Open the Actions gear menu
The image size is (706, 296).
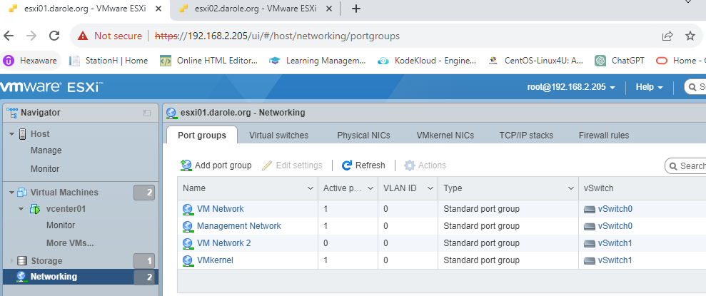pyautogui.click(x=425, y=165)
